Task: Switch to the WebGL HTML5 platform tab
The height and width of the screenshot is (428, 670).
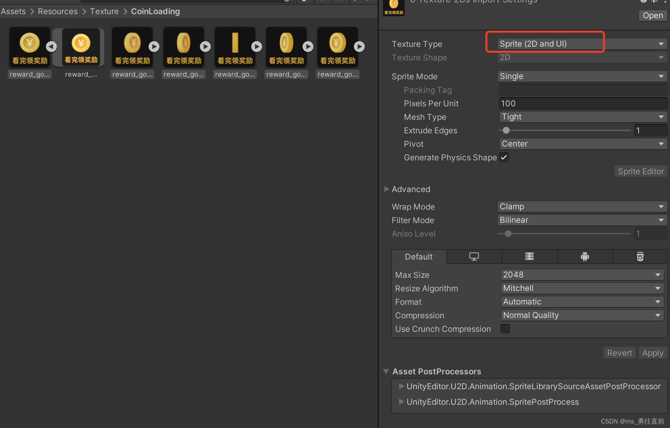Action: tap(640, 257)
